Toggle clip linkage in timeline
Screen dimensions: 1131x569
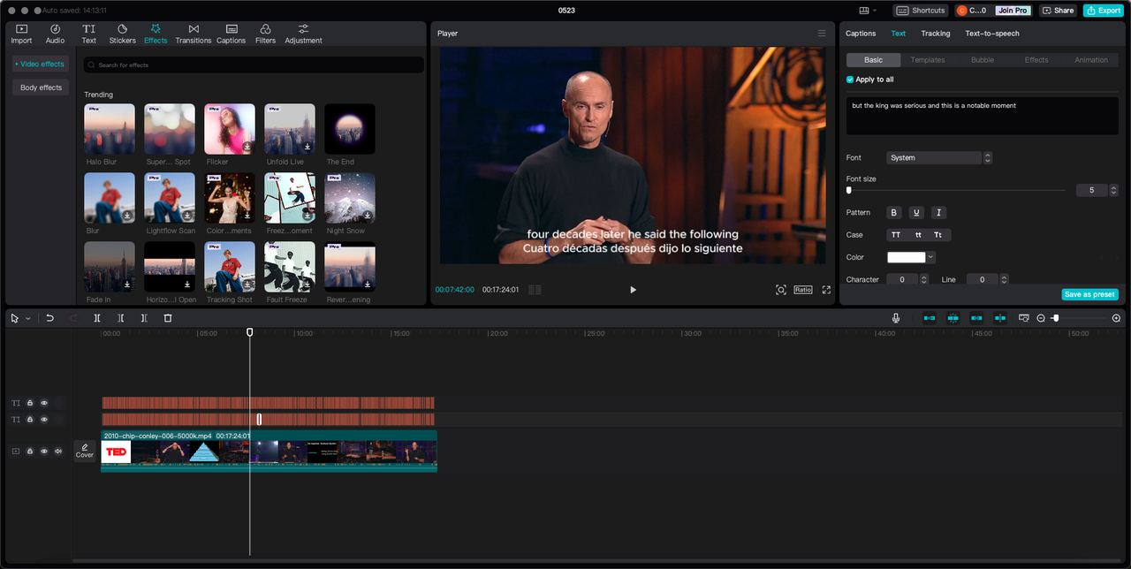976,318
